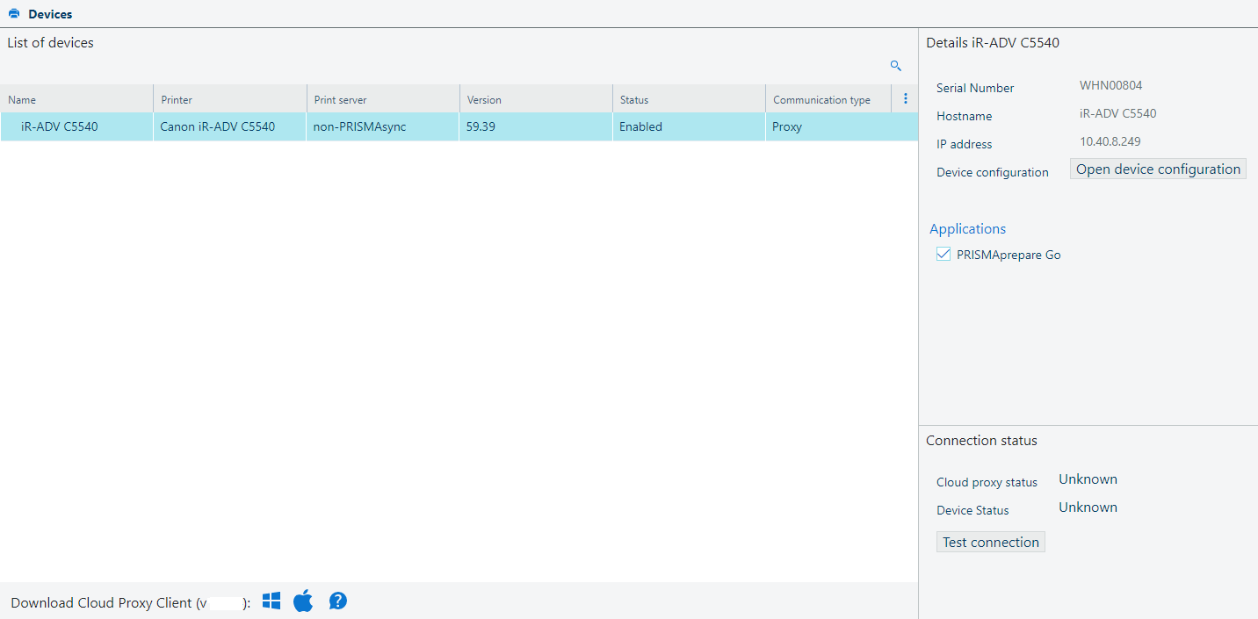This screenshot has width=1258, height=619.
Task: Click the Canon iR-ADV C5540 printer cell
Action: pyautogui.click(x=230, y=126)
